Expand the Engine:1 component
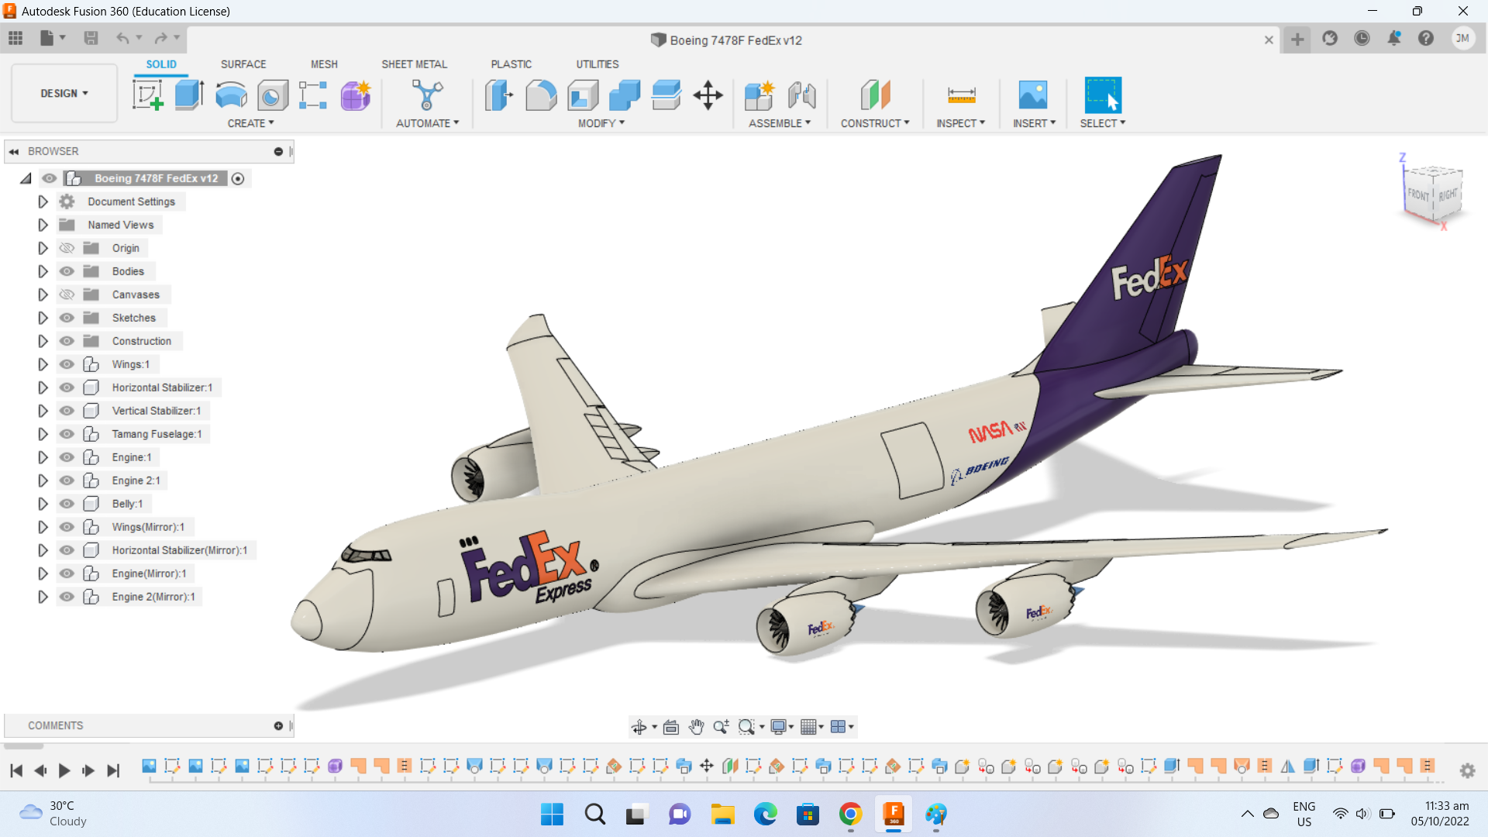This screenshot has width=1488, height=837. coord(43,457)
